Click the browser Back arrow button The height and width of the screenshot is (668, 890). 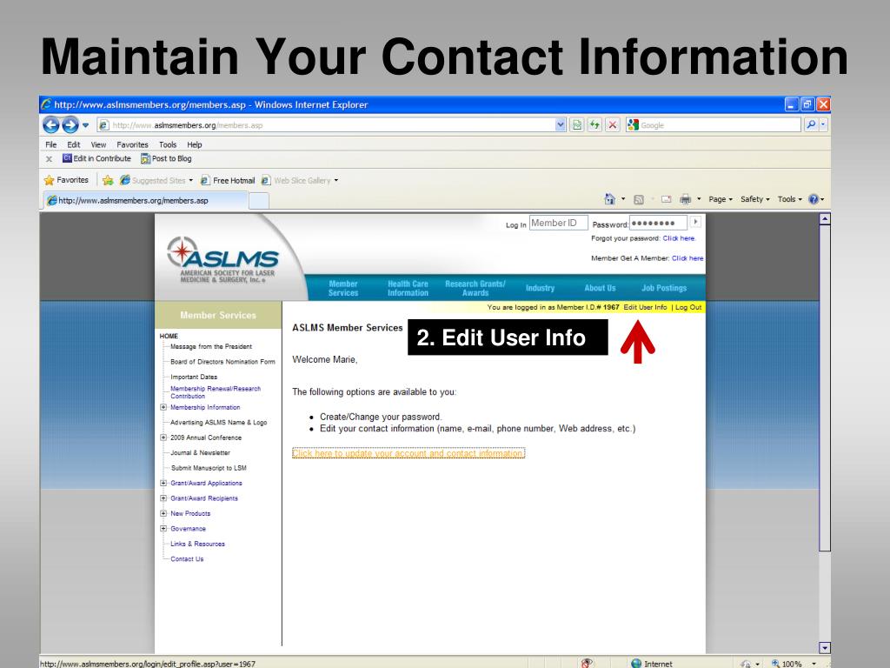51,124
